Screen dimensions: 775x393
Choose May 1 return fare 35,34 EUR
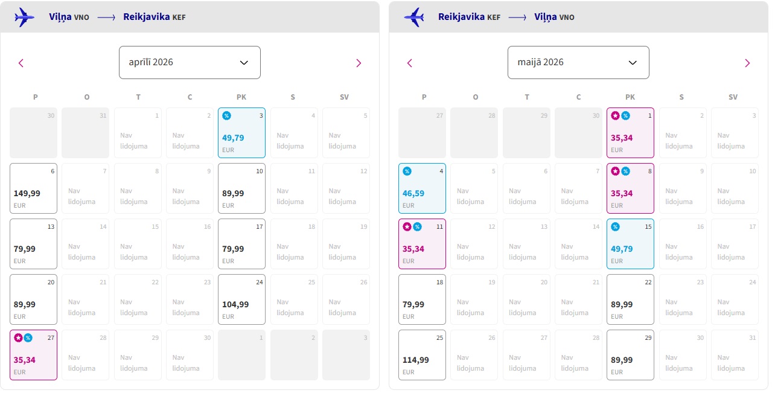630,133
